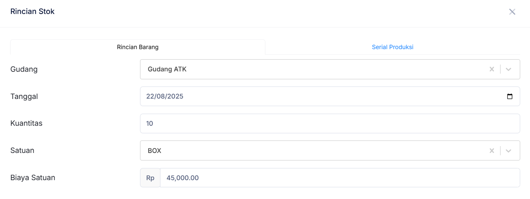Click the Kuantitas field label
The width and height of the screenshot is (530, 199).
click(x=26, y=123)
